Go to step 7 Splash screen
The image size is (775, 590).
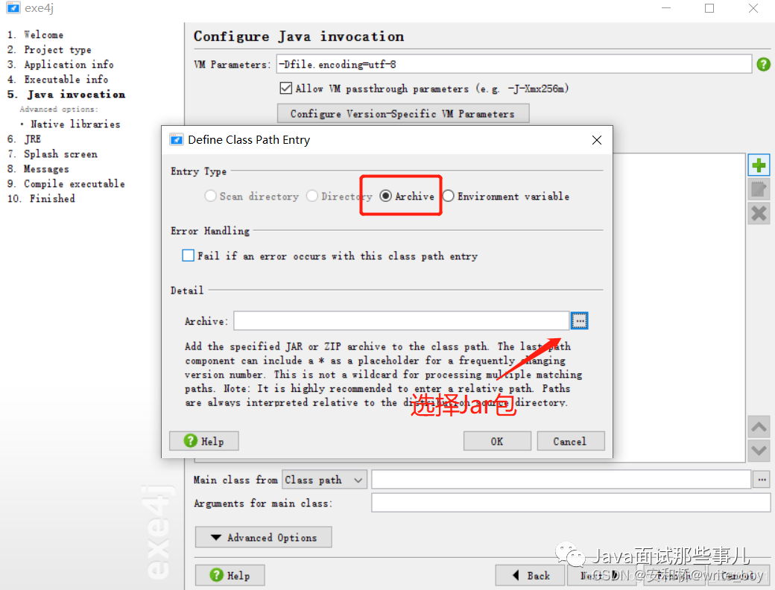coord(52,153)
